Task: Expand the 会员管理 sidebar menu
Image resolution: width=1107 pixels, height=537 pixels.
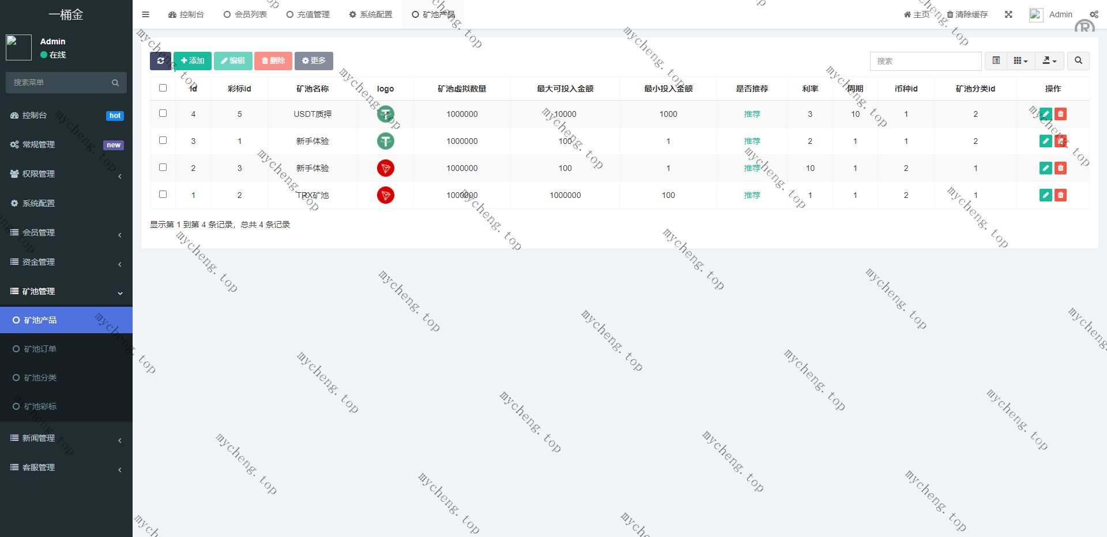Action: (x=66, y=233)
